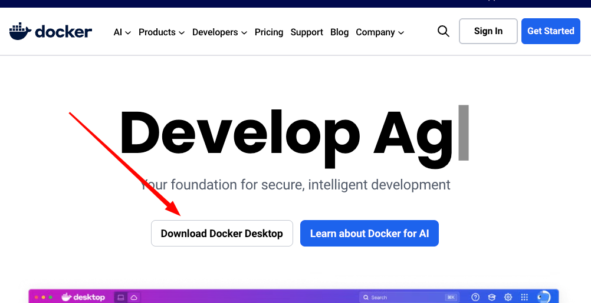This screenshot has width=591, height=303.
Task: Open the search magnifier icon
Action: pyautogui.click(x=444, y=31)
